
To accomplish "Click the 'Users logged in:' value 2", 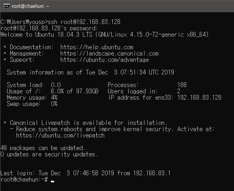I will (x=179, y=91).
